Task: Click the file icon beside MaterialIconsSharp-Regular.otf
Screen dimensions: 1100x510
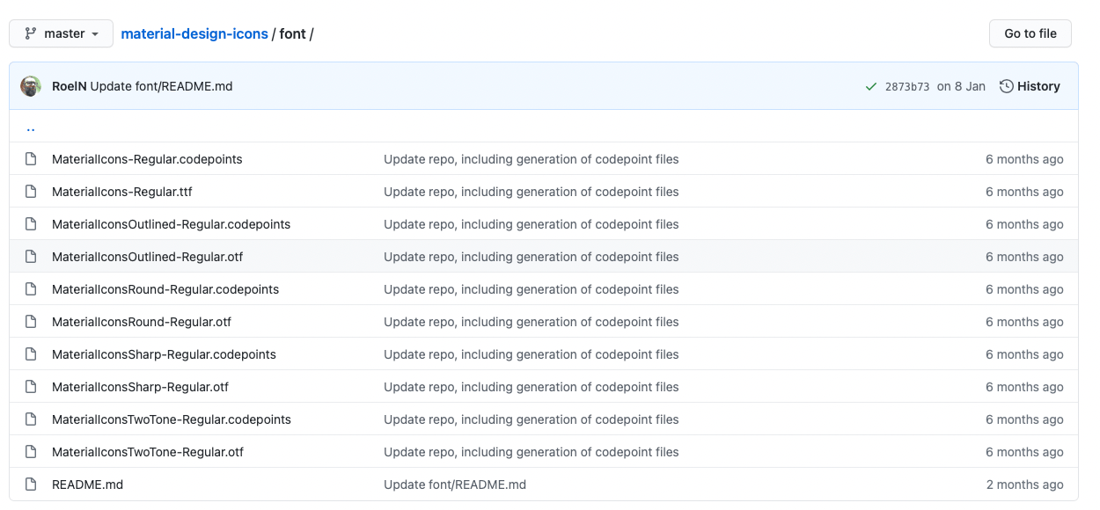Action: [31, 387]
